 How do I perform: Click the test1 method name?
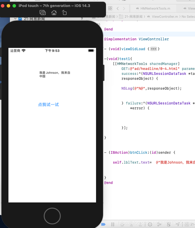(125, 59)
